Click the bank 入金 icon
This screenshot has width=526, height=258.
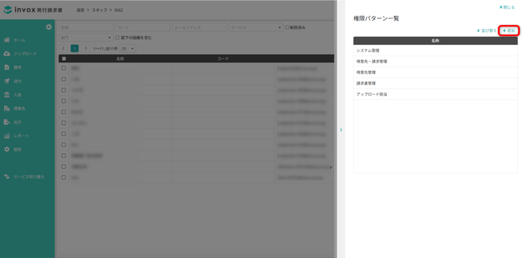(x=7, y=95)
